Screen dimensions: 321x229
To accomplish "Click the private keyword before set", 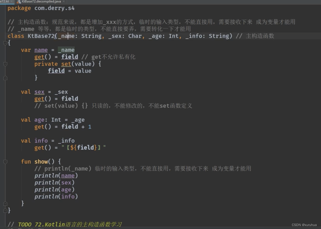I will [46, 64].
